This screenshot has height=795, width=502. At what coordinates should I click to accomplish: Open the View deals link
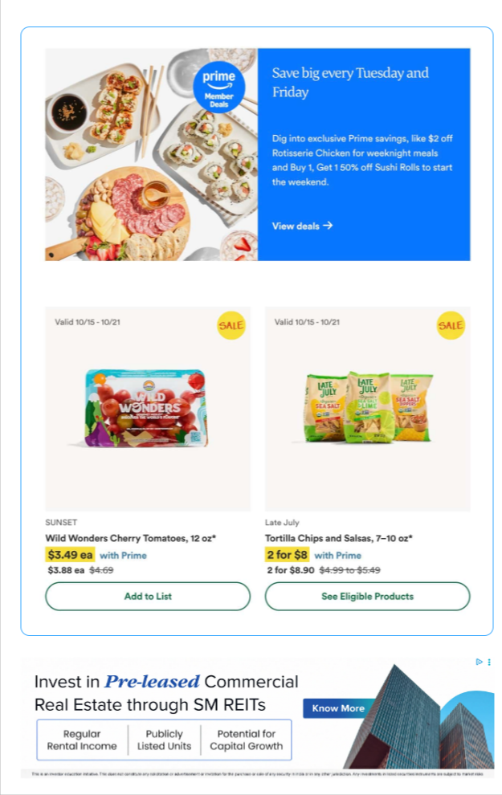click(302, 226)
